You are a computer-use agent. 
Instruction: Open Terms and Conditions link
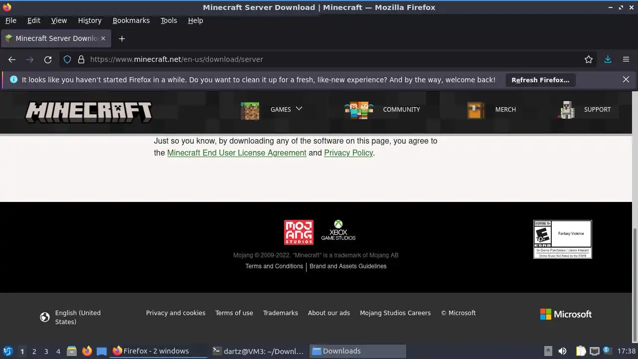(x=274, y=266)
